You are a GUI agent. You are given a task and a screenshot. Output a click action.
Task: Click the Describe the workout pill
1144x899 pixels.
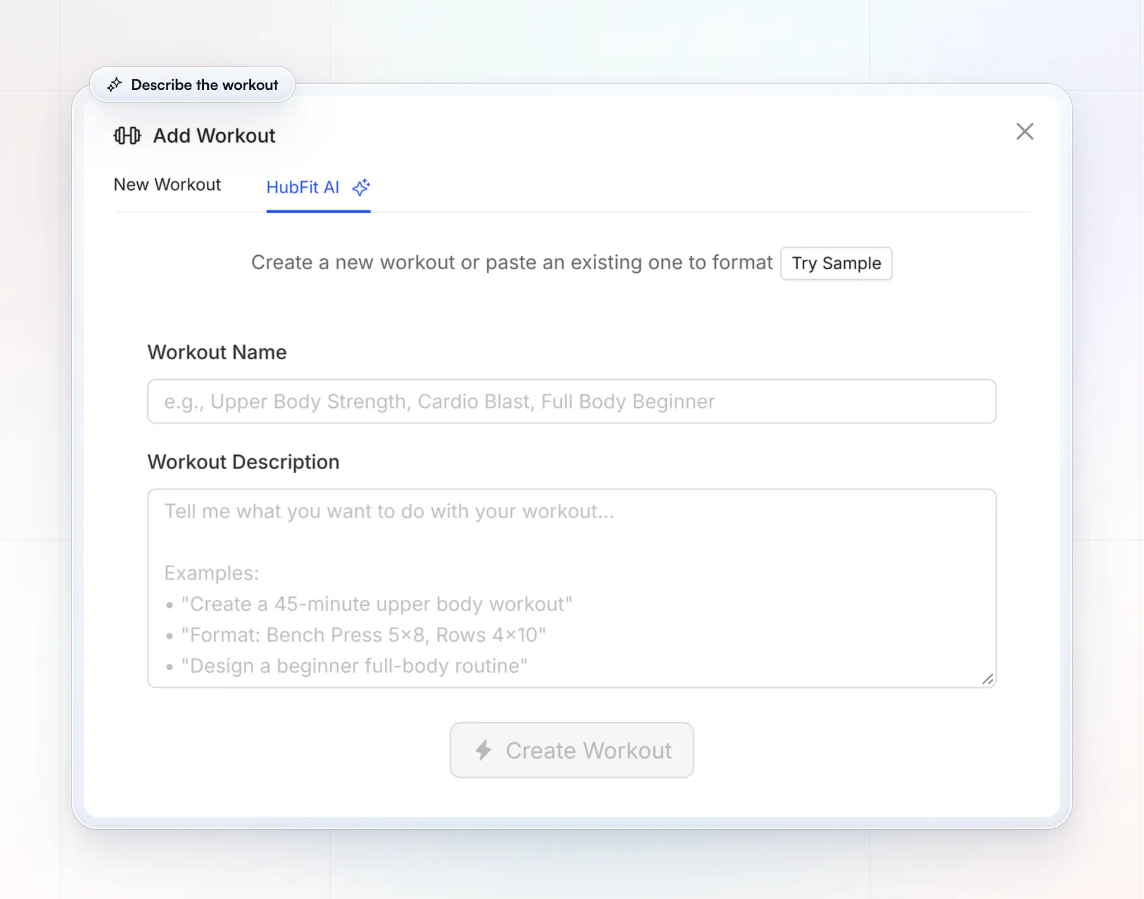point(192,85)
